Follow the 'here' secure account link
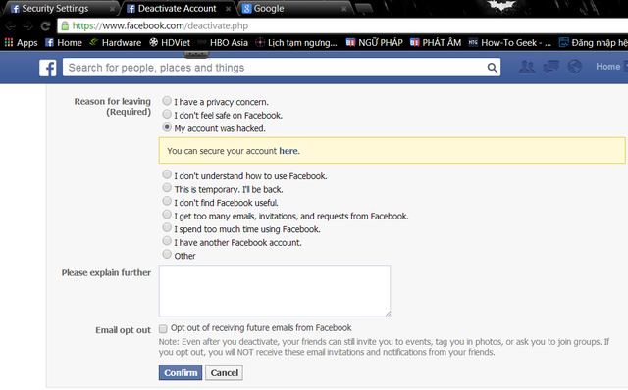 [288, 151]
